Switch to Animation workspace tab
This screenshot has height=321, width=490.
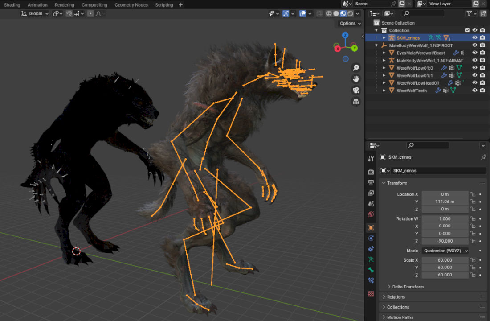37,5
